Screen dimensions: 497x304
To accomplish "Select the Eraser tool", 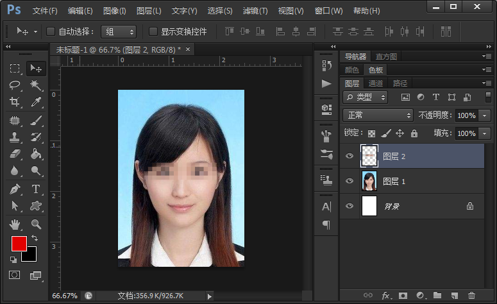I will click(x=15, y=154).
